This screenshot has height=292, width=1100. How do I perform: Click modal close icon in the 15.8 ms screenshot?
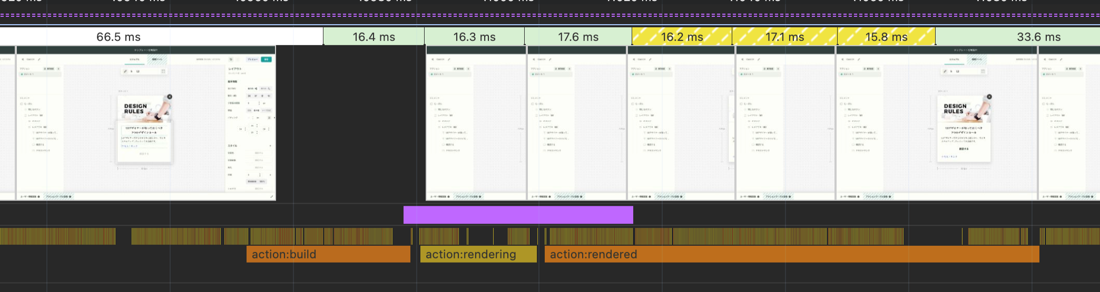click(989, 97)
